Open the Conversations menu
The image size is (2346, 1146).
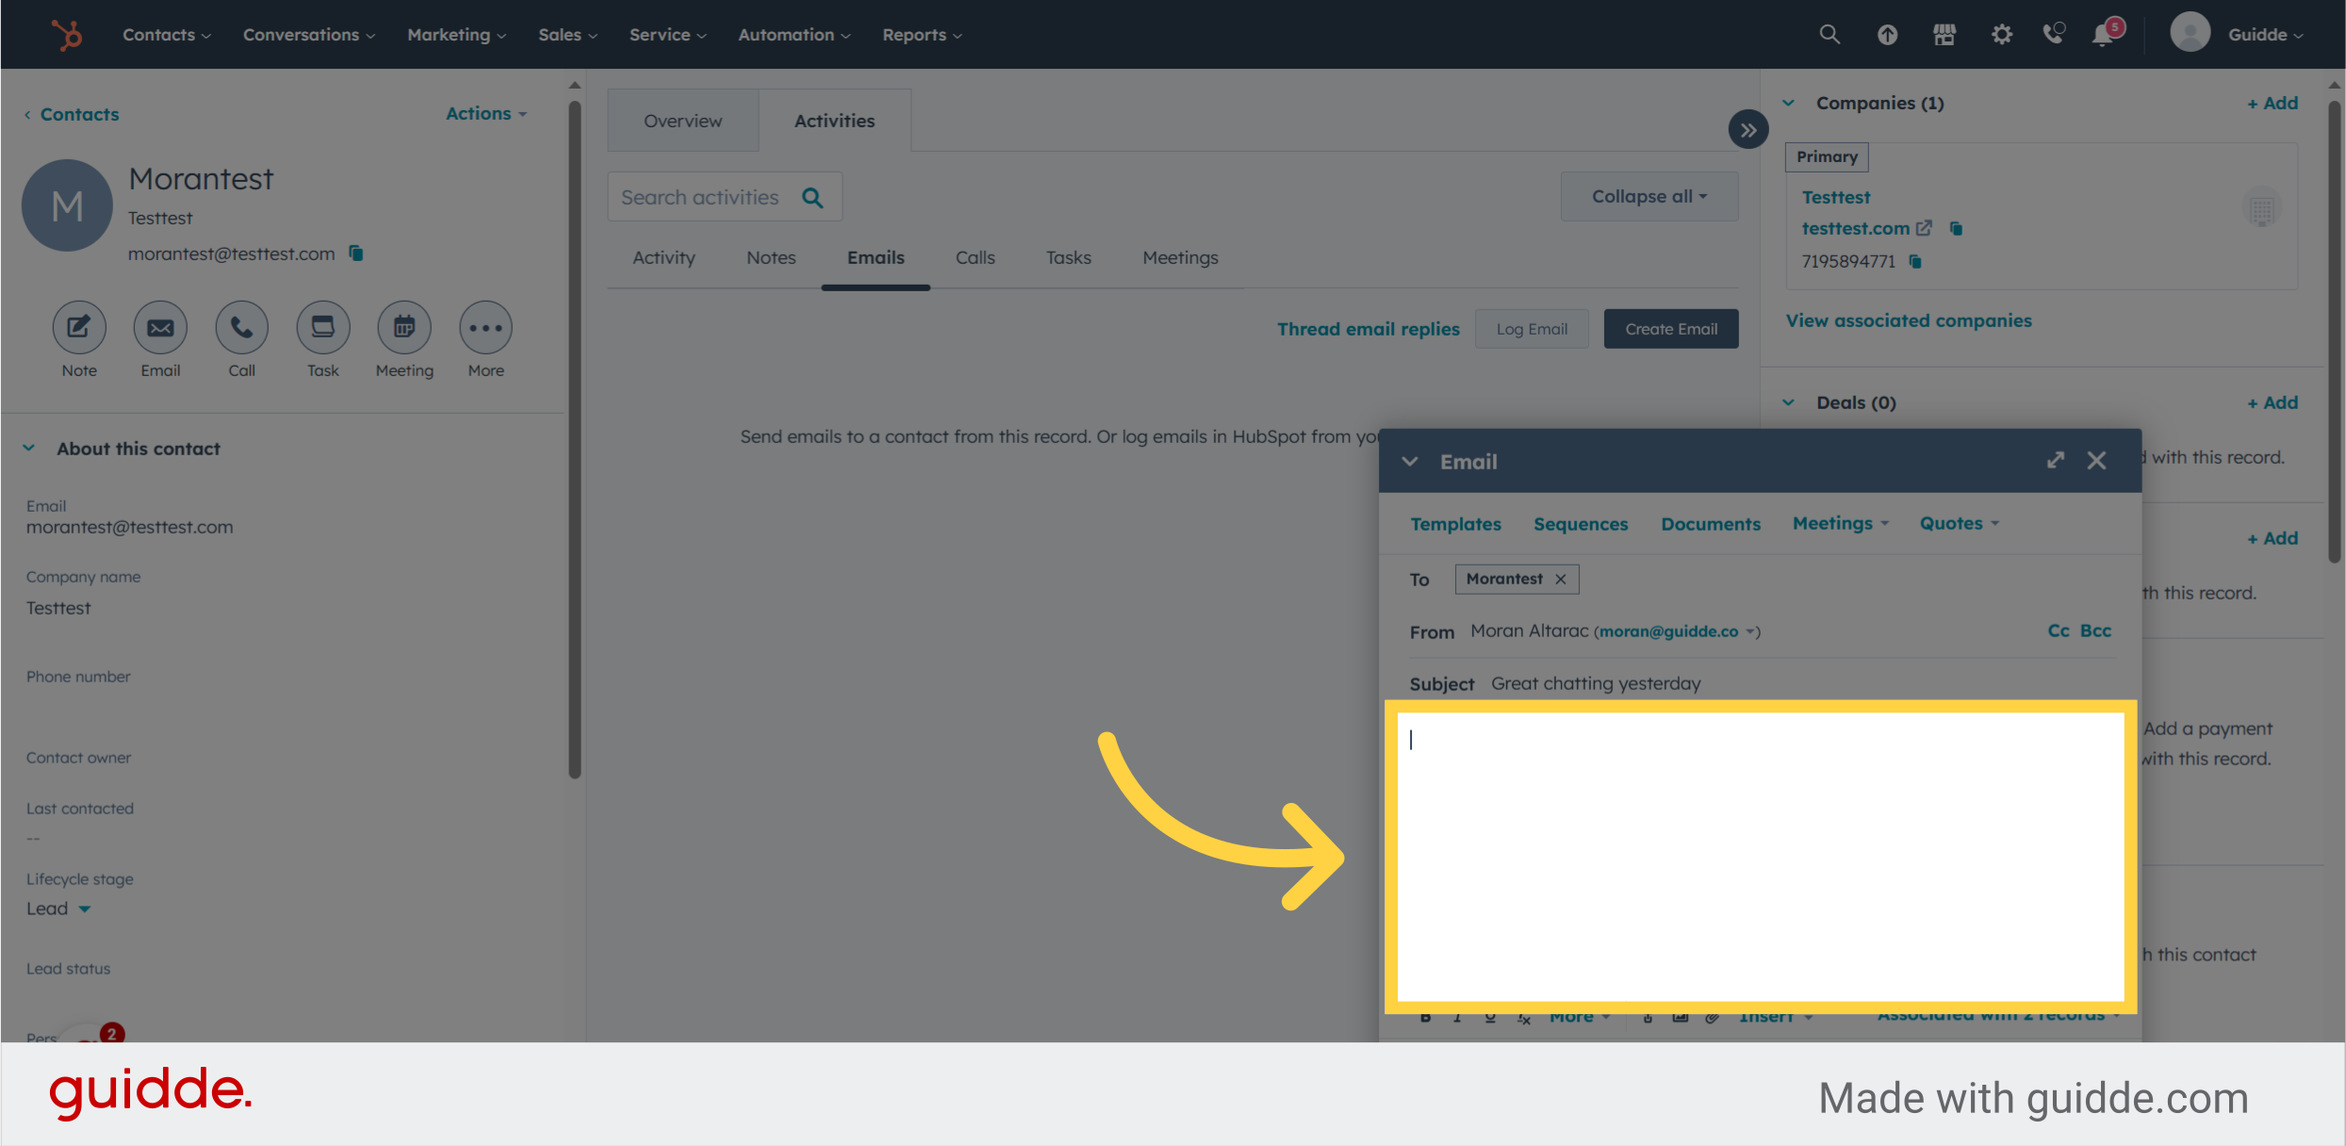(x=309, y=35)
